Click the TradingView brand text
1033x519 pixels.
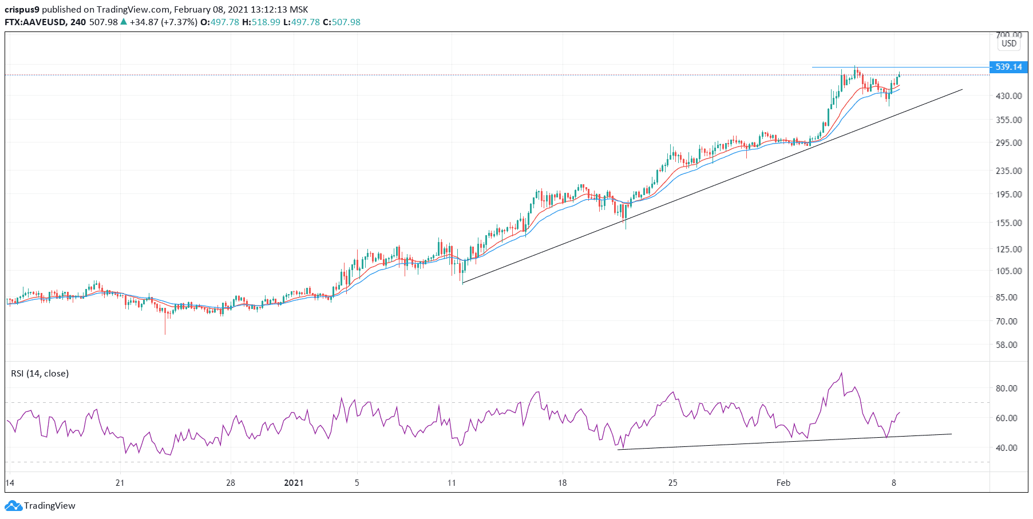pos(50,506)
